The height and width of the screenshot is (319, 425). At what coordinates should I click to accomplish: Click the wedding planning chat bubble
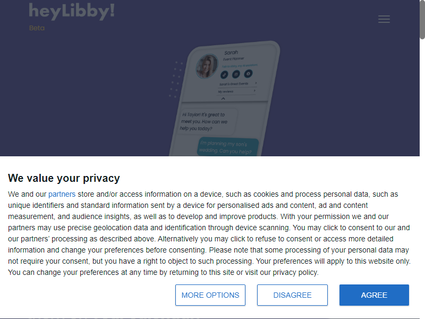tap(227, 146)
